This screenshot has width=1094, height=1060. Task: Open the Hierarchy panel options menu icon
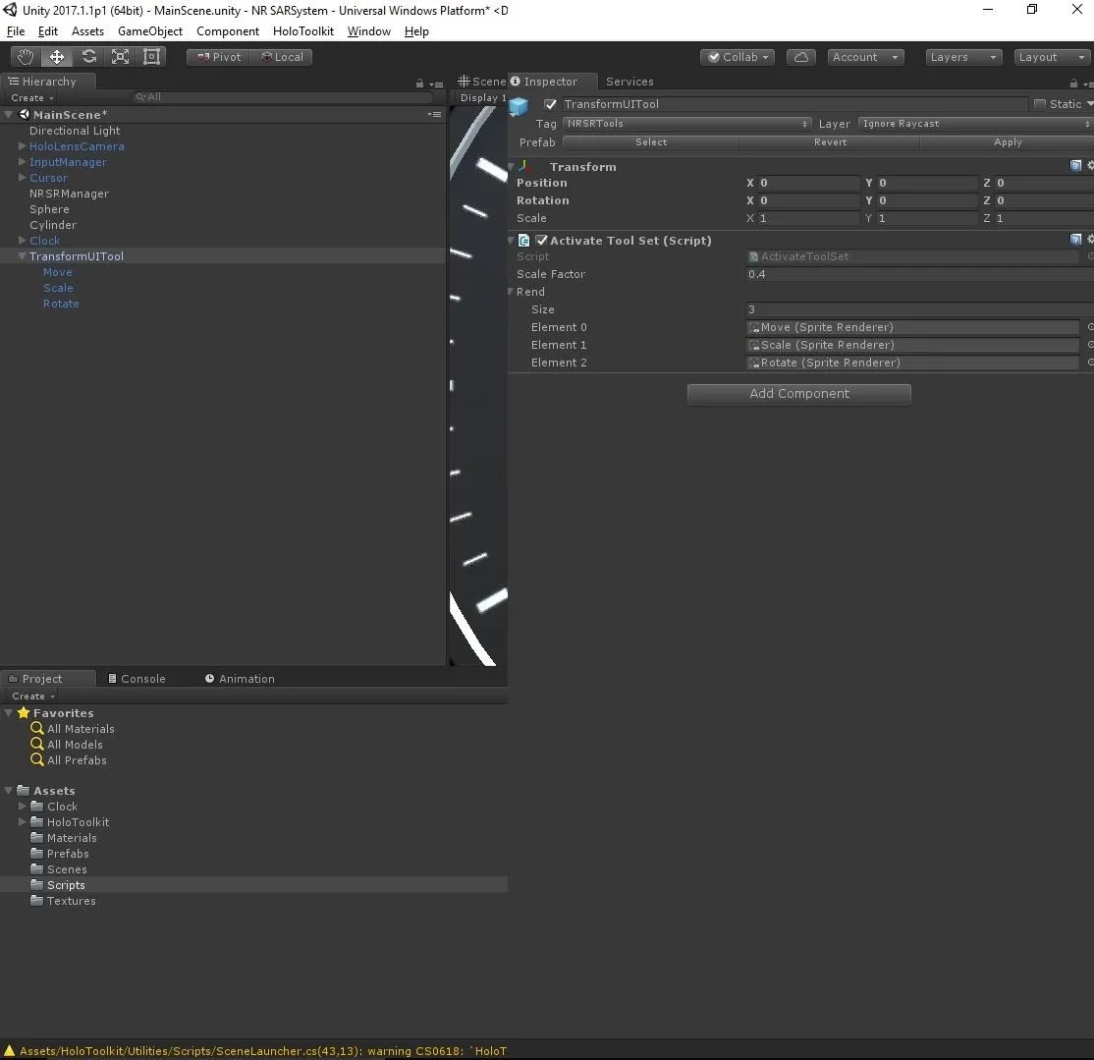pyautogui.click(x=436, y=84)
